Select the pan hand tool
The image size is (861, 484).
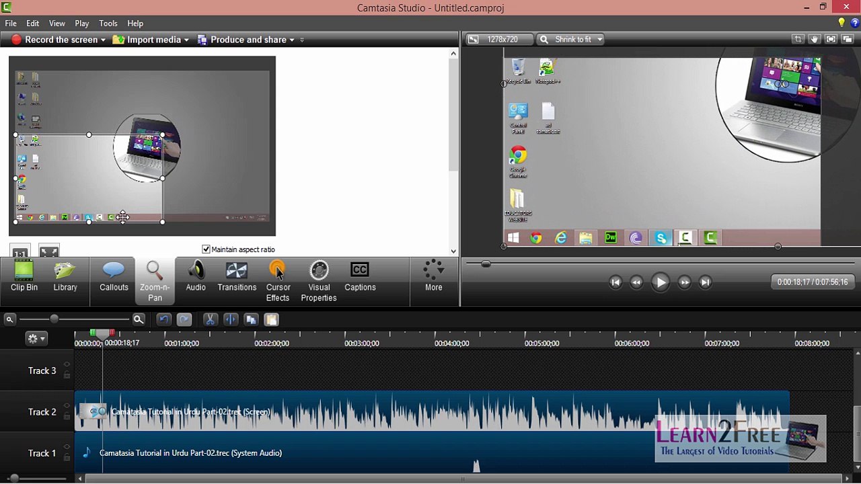[814, 40]
